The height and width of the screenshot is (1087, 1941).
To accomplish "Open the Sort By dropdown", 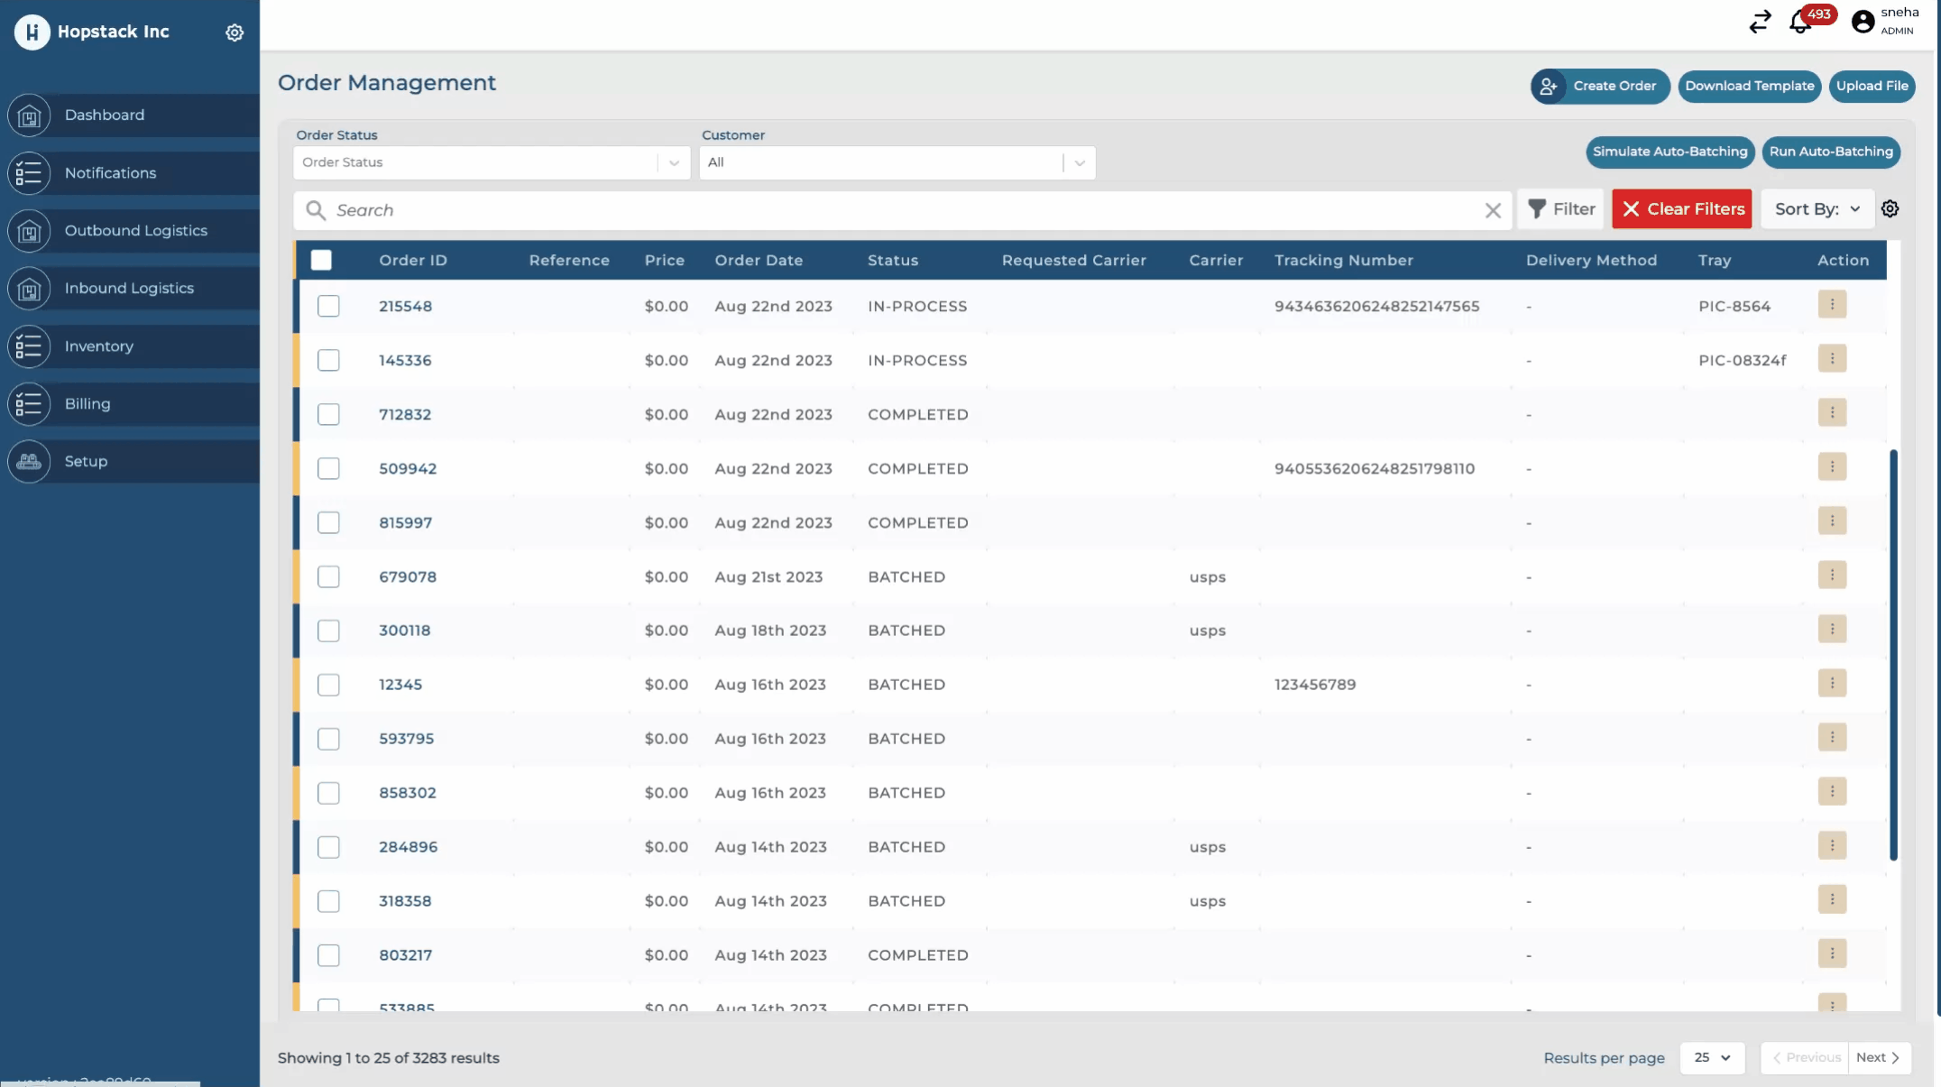I will tap(1817, 209).
